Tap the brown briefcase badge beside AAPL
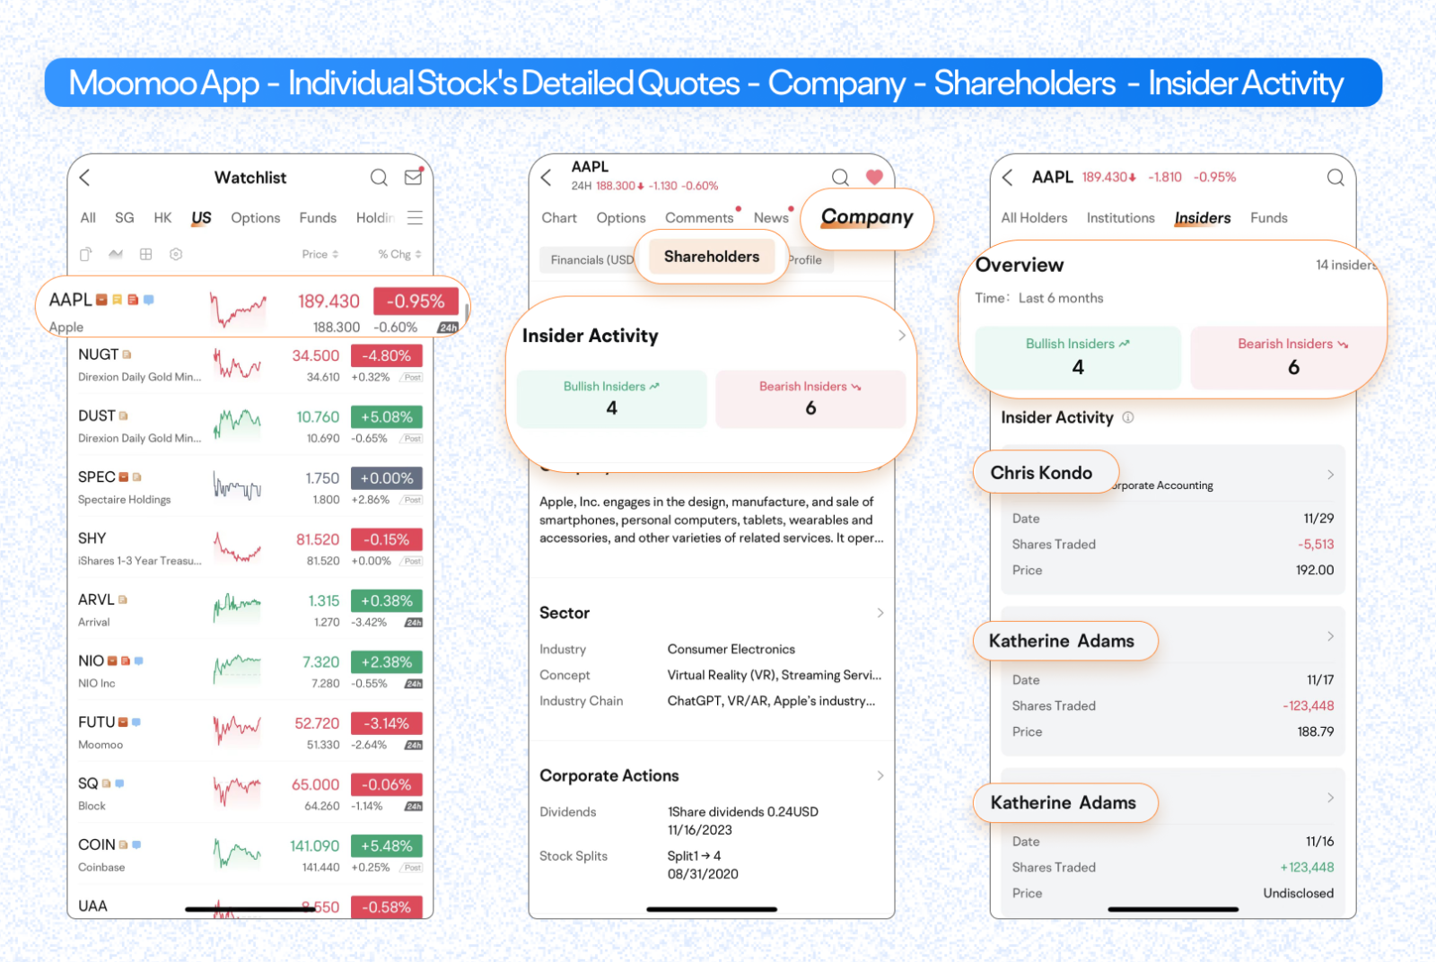 click(x=101, y=300)
